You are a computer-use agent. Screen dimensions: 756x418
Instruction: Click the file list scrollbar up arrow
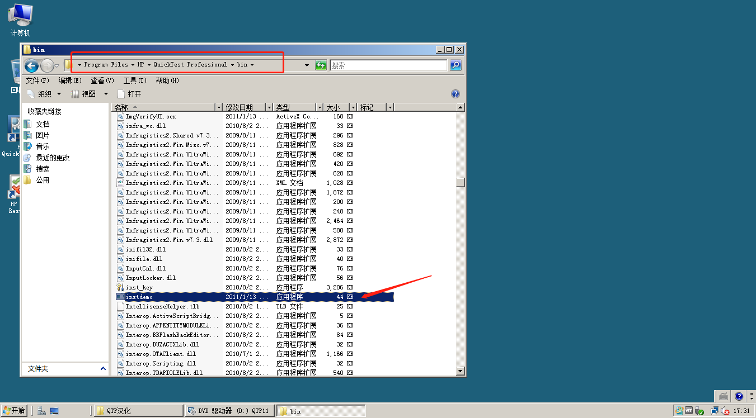[461, 107]
